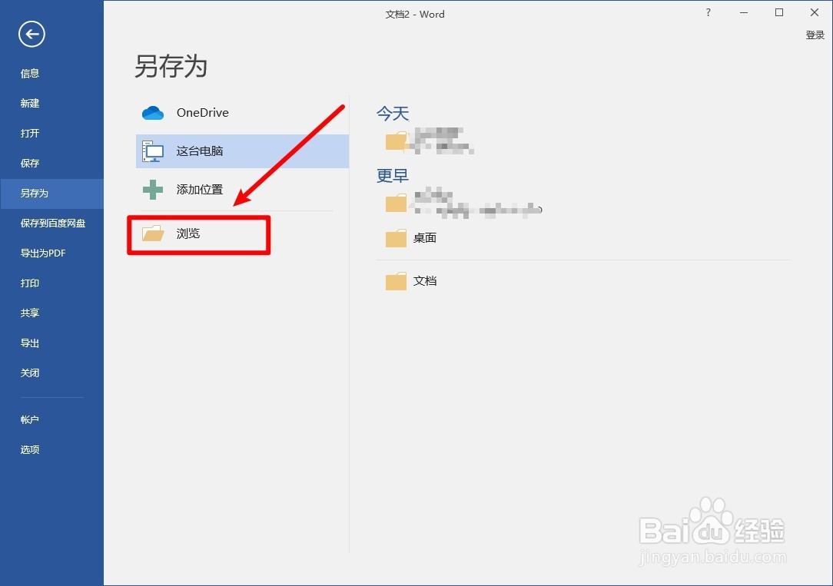Click the 这台电脑 computer icon
833x586 pixels.
click(153, 151)
